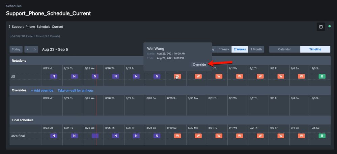
Task: Select N shift on 8/27 in US rotation
Action: 136,76
